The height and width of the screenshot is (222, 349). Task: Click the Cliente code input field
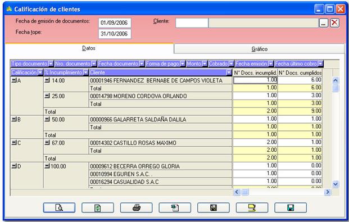(x=192, y=22)
